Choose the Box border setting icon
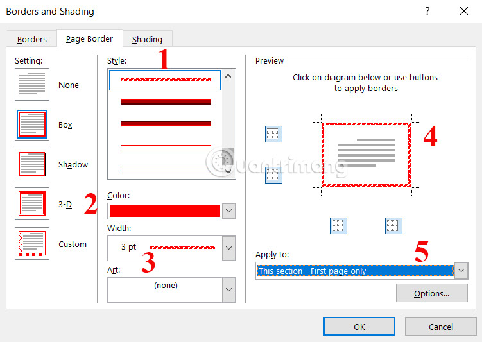Image resolution: width=482 pixels, height=342 pixels. pyautogui.click(x=31, y=124)
